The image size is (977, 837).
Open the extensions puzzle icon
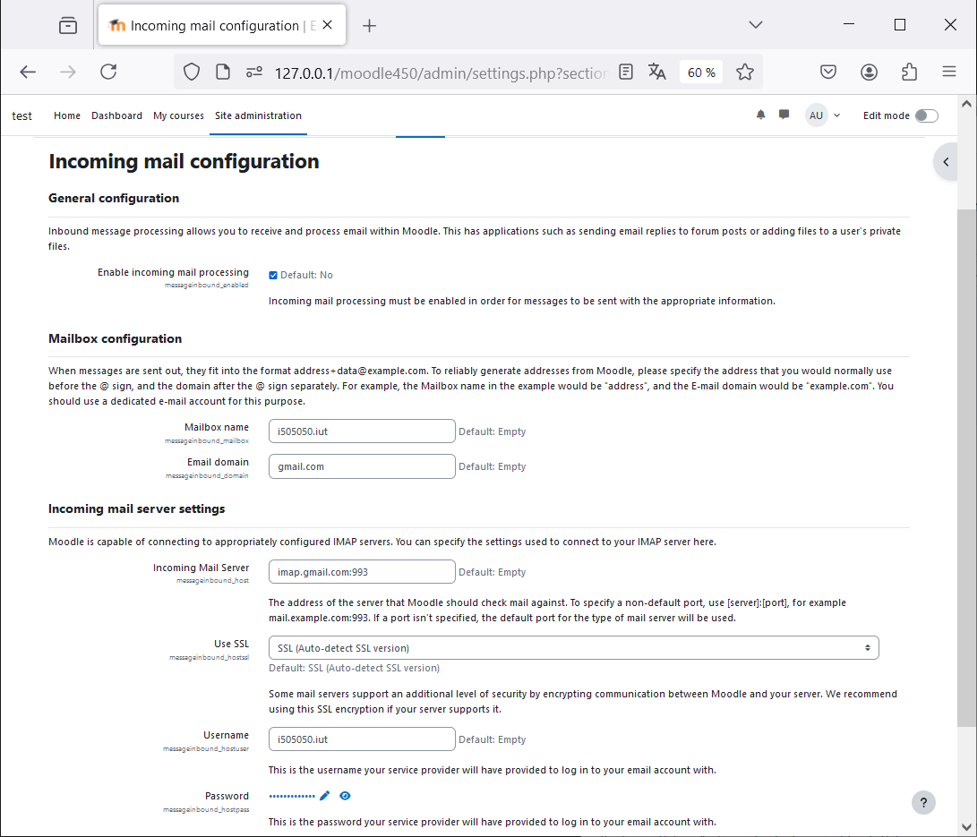click(909, 73)
